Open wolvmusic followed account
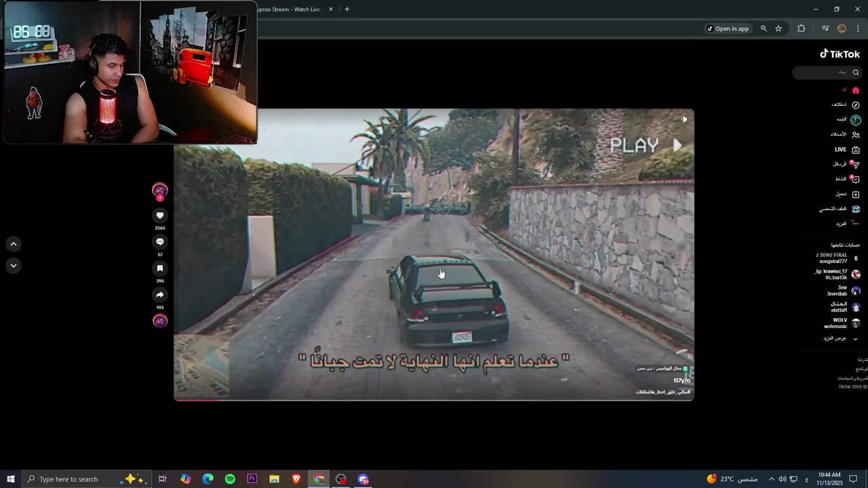868x488 pixels. [x=842, y=323]
